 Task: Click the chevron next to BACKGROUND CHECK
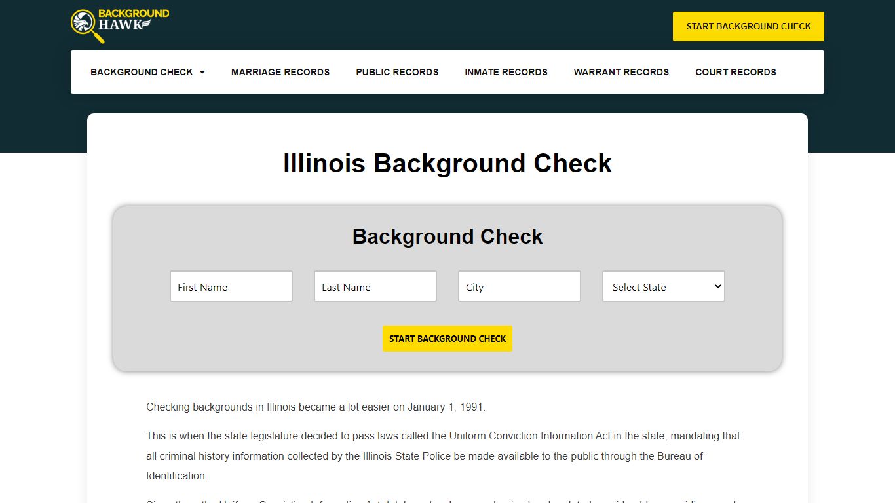[x=202, y=72]
